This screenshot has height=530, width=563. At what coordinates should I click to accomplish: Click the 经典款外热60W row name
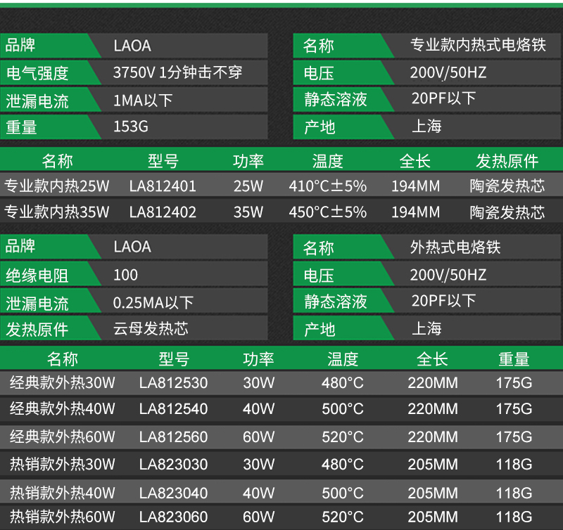point(63,437)
